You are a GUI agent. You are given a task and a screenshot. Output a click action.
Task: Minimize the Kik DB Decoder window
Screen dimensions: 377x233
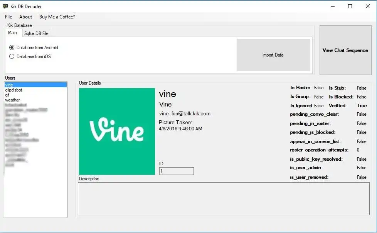pos(333,6)
